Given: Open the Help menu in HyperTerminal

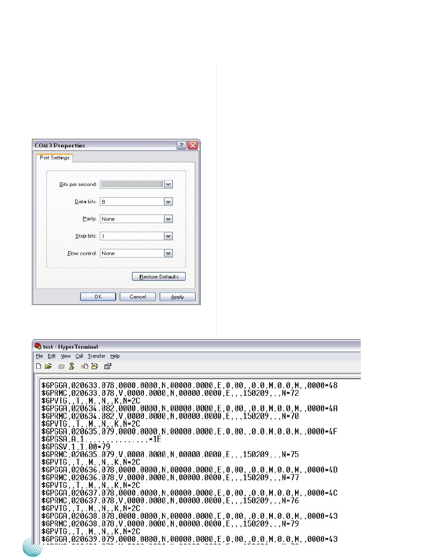Looking at the screenshot, I should click(115, 356).
